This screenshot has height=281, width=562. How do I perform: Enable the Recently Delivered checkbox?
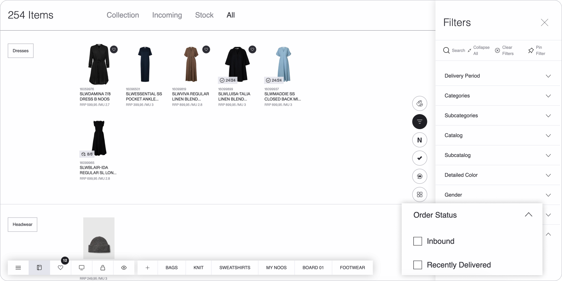pyautogui.click(x=418, y=265)
